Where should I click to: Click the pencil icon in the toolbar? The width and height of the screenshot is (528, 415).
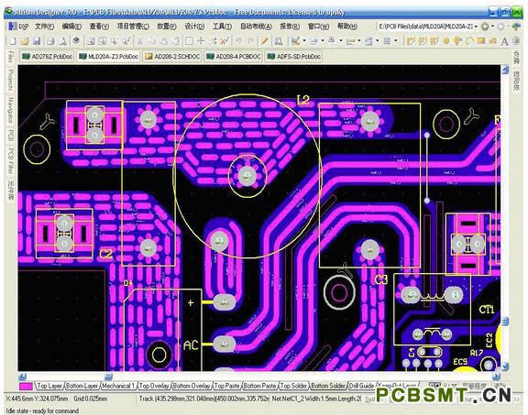[x=264, y=41]
